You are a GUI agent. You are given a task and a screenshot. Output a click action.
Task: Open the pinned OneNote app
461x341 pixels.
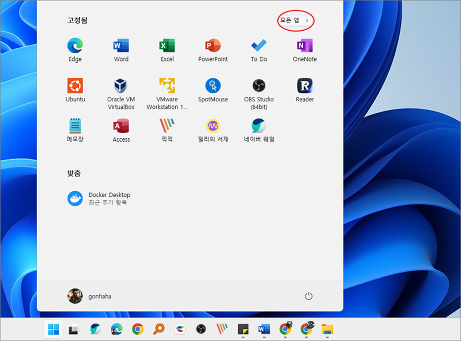pos(305,50)
